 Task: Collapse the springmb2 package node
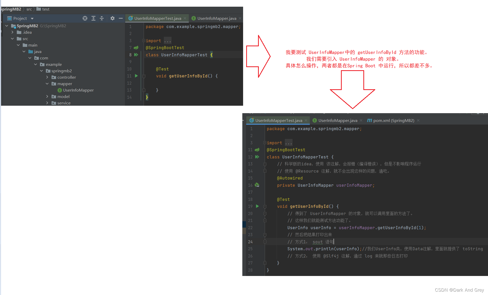41,71
